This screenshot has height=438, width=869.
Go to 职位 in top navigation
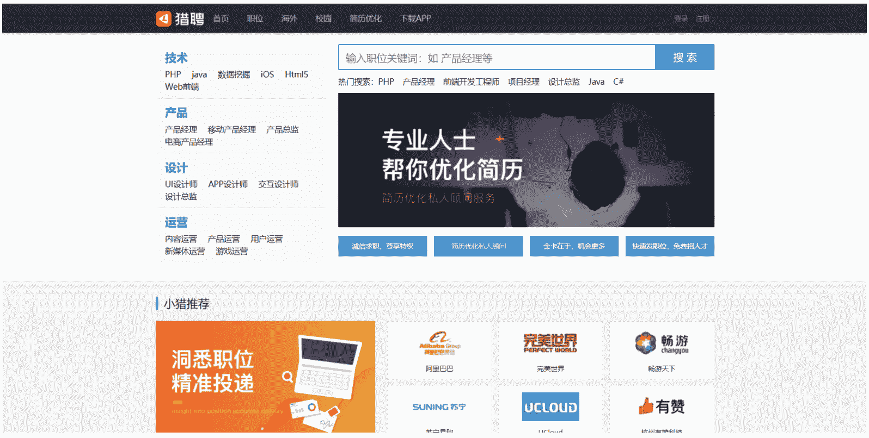[x=255, y=18]
